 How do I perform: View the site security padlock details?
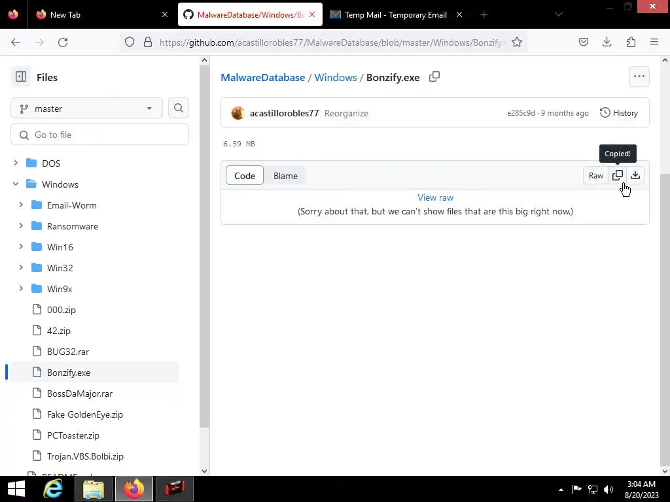[x=148, y=42]
